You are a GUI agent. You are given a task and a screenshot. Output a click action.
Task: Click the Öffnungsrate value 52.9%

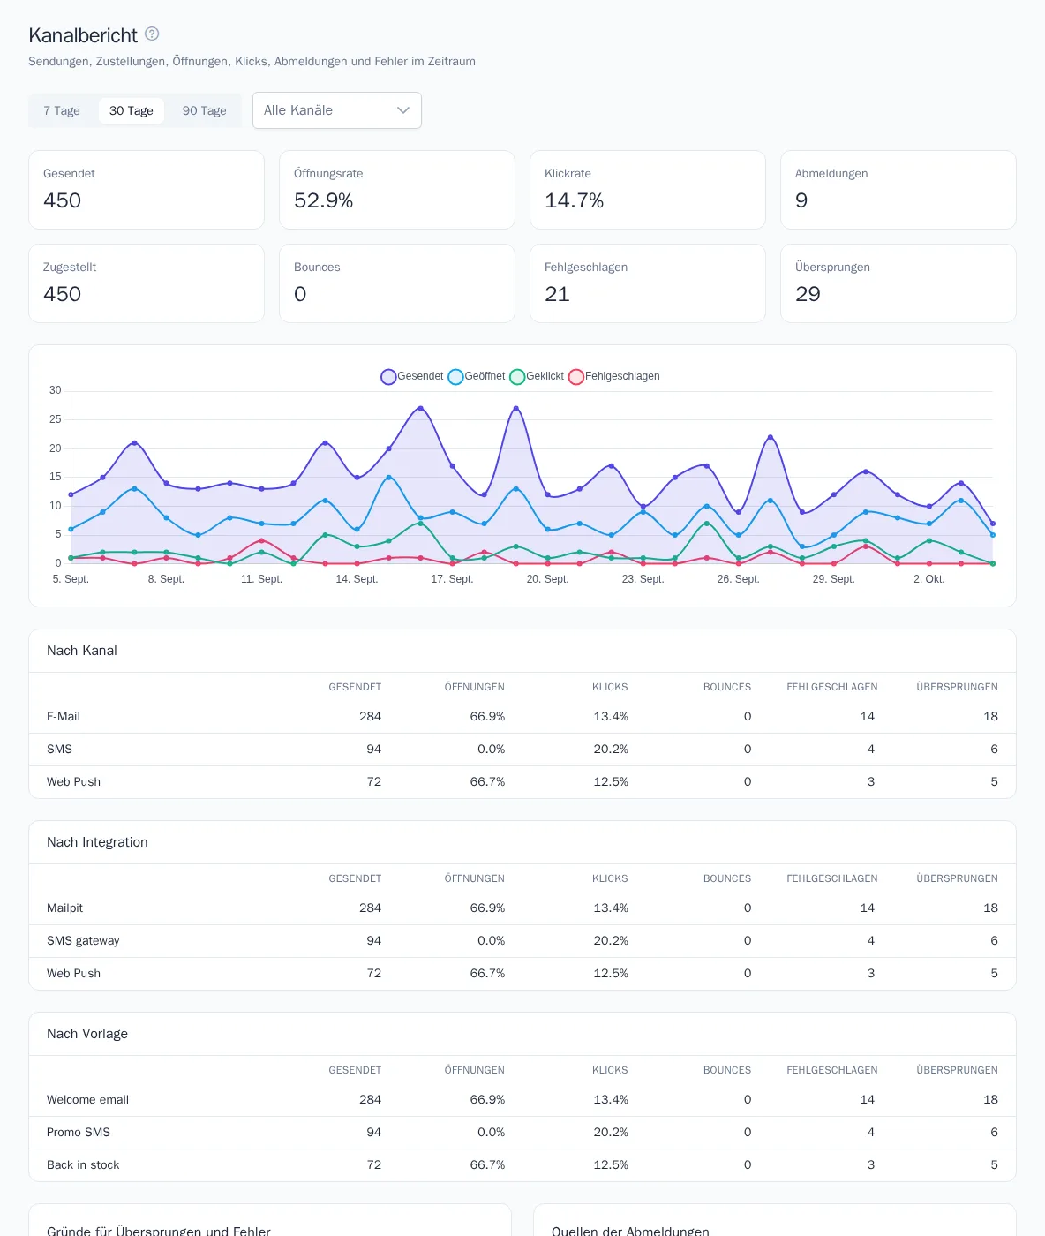coord(324,200)
